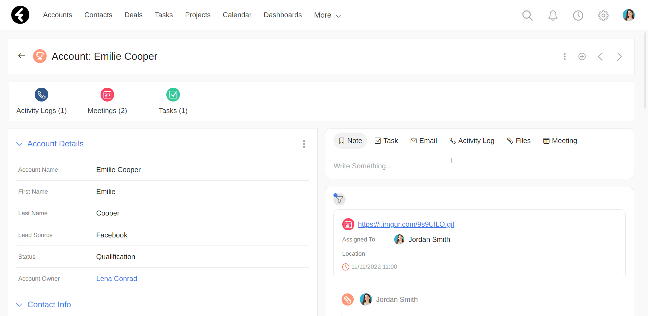The width and height of the screenshot is (648, 316).
Task: Click the app logo in the top bar
Action: (20, 15)
